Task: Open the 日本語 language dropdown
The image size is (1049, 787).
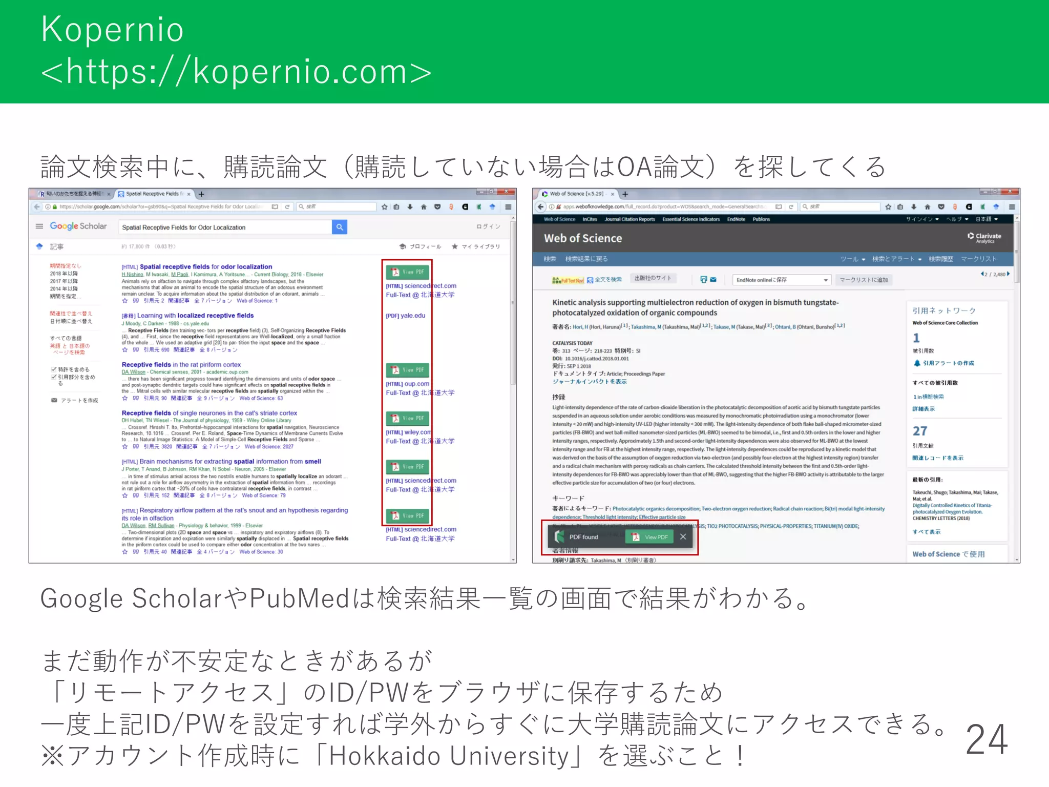Action: click(x=987, y=219)
